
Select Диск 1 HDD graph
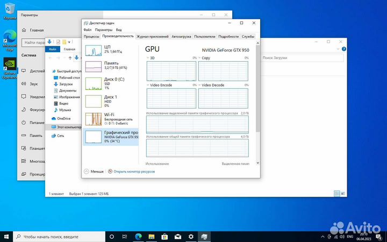[x=111, y=101]
